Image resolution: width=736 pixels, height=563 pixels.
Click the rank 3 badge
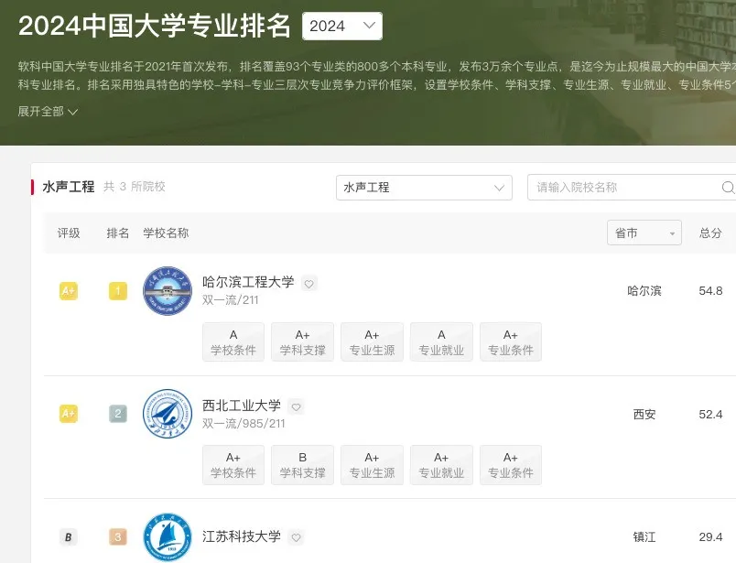(x=118, y=536)
